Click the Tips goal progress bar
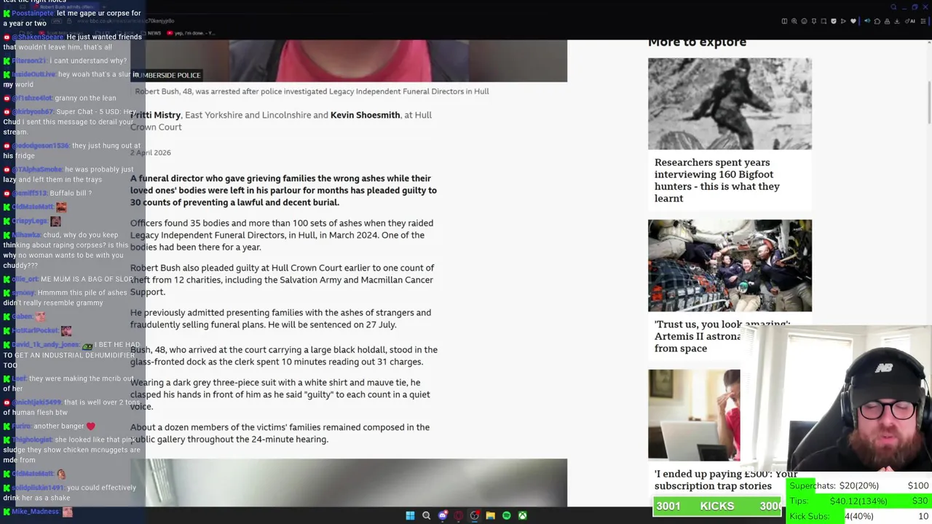Viewport: 932px width, 524px height. [858, 501]
